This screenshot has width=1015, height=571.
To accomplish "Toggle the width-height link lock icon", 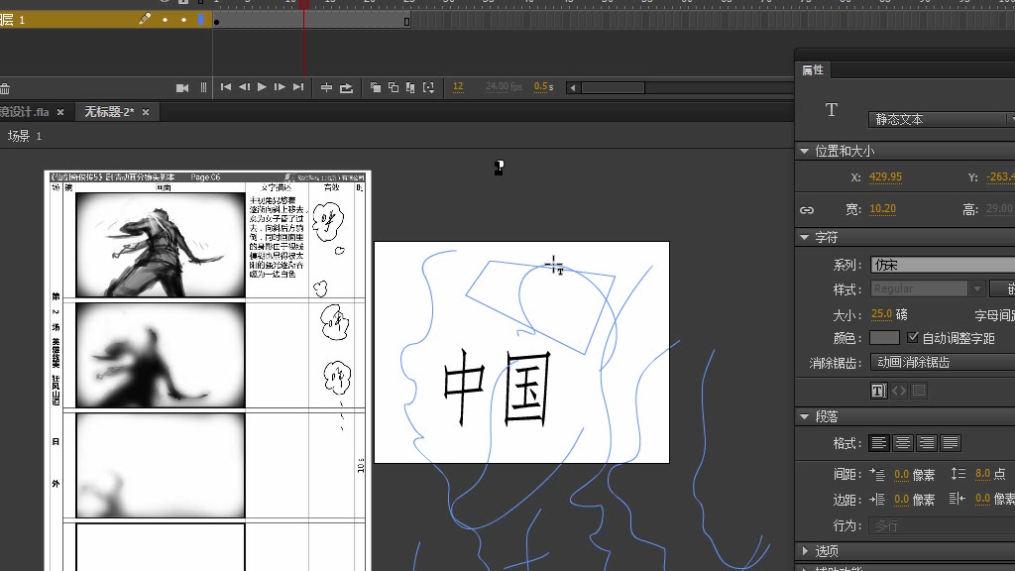I will [807, 209].
